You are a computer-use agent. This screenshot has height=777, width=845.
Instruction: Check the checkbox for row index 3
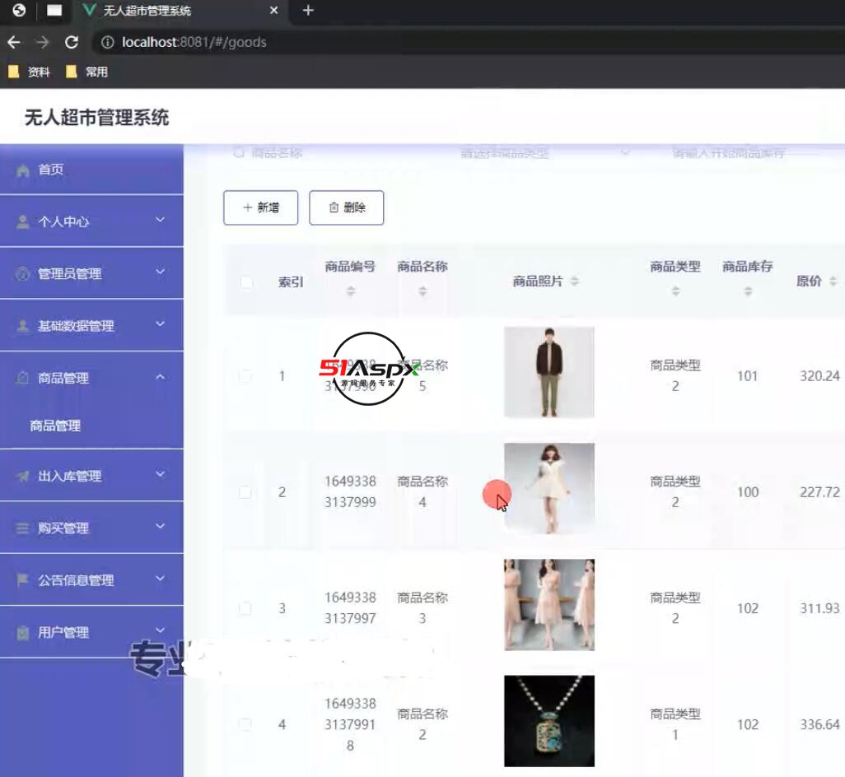(x=245, y=609)
